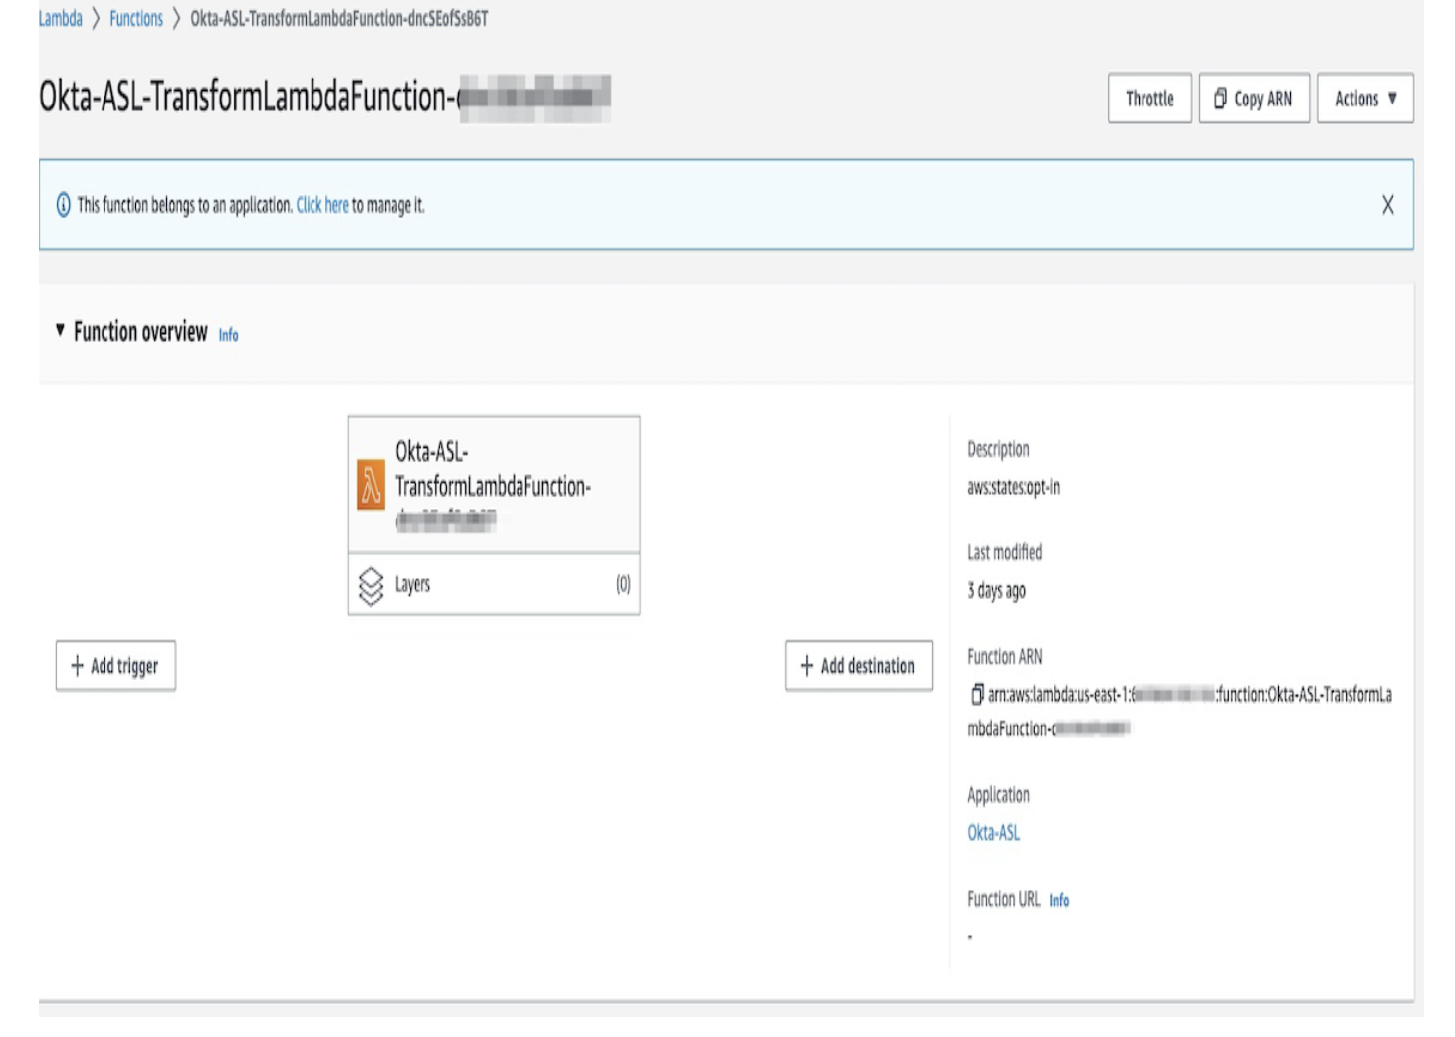Click 'Click here' to manage the application

[320, 206]
